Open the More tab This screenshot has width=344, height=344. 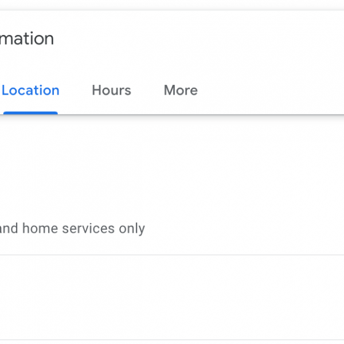pyautogui.click(x=181, y=91)
